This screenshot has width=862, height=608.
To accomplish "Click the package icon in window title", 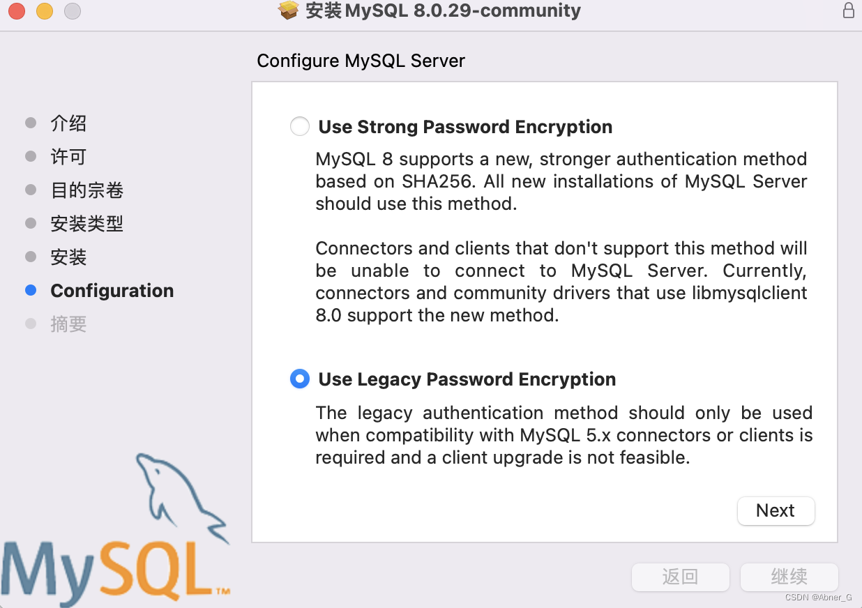I will point(289,10).
